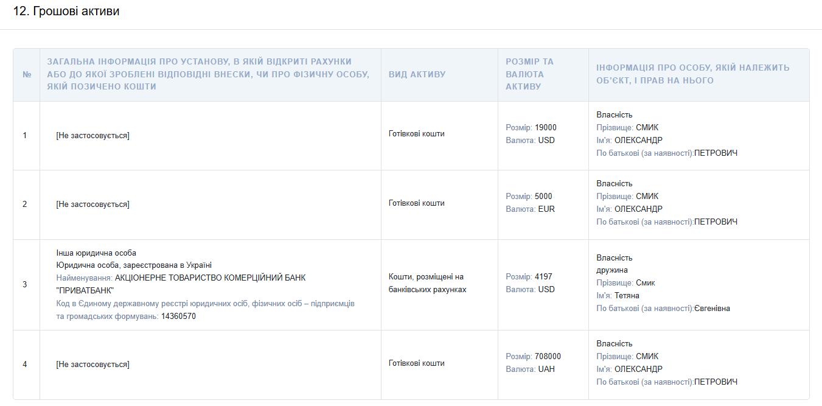Click the 708000 amount in row 4
This screenshot has height=406, width=822.
548,357
